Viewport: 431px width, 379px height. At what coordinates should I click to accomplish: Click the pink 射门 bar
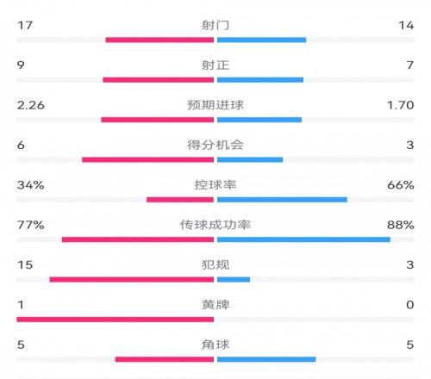coord(159,40)
